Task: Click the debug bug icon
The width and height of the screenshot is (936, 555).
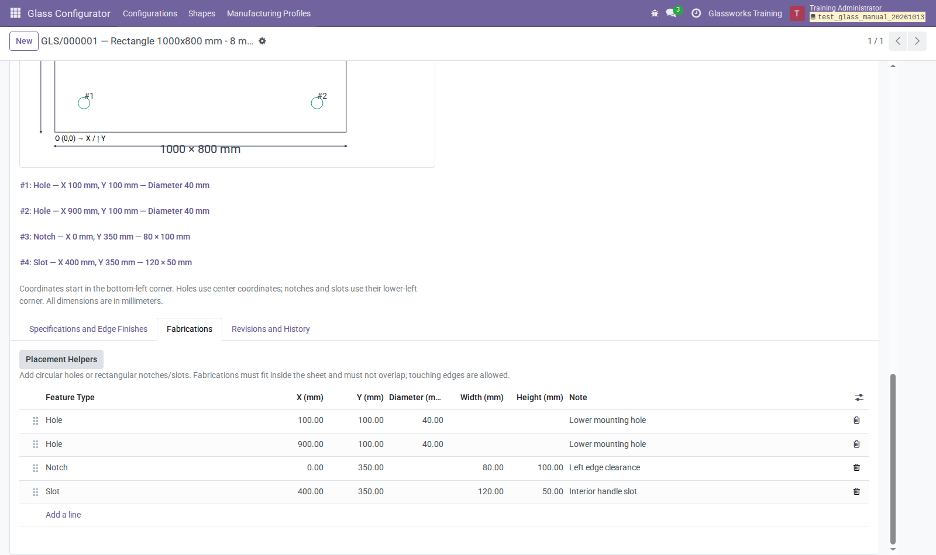Action: (x=655, y=13)
